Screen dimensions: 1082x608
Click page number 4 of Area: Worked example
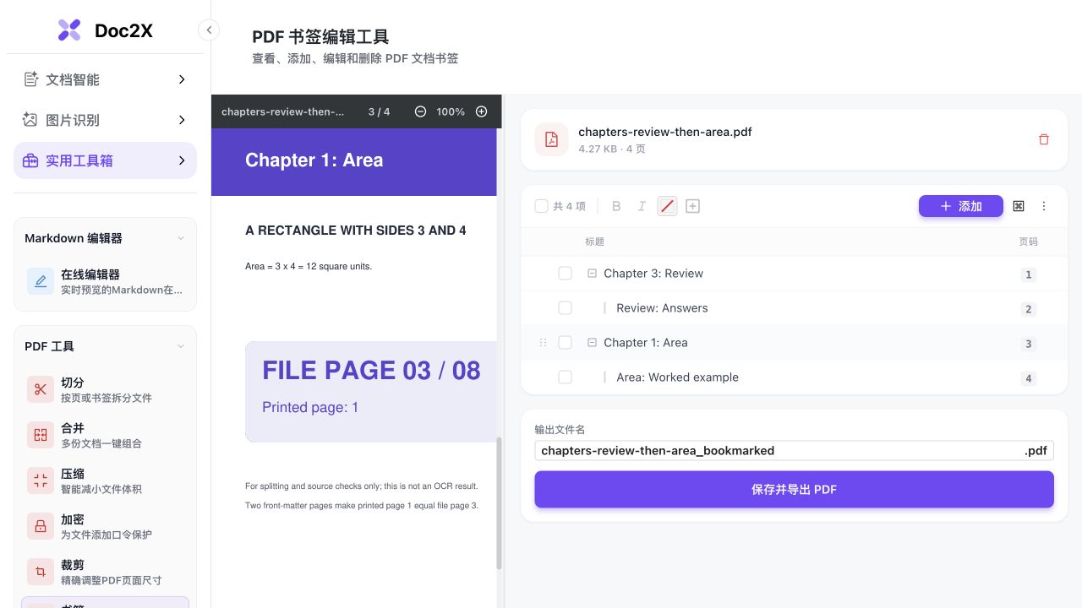pos(1029,378)
